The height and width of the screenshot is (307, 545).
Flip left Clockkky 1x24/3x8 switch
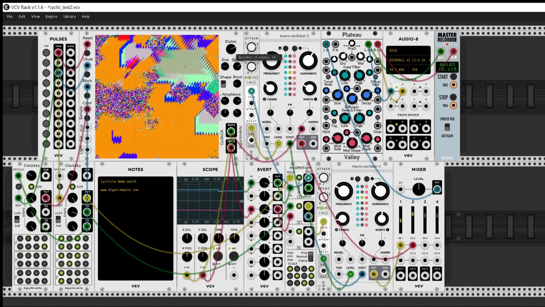tap(17, 220)
